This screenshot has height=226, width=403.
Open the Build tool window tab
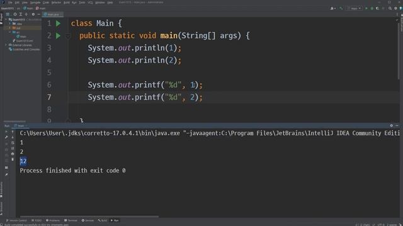102,220
